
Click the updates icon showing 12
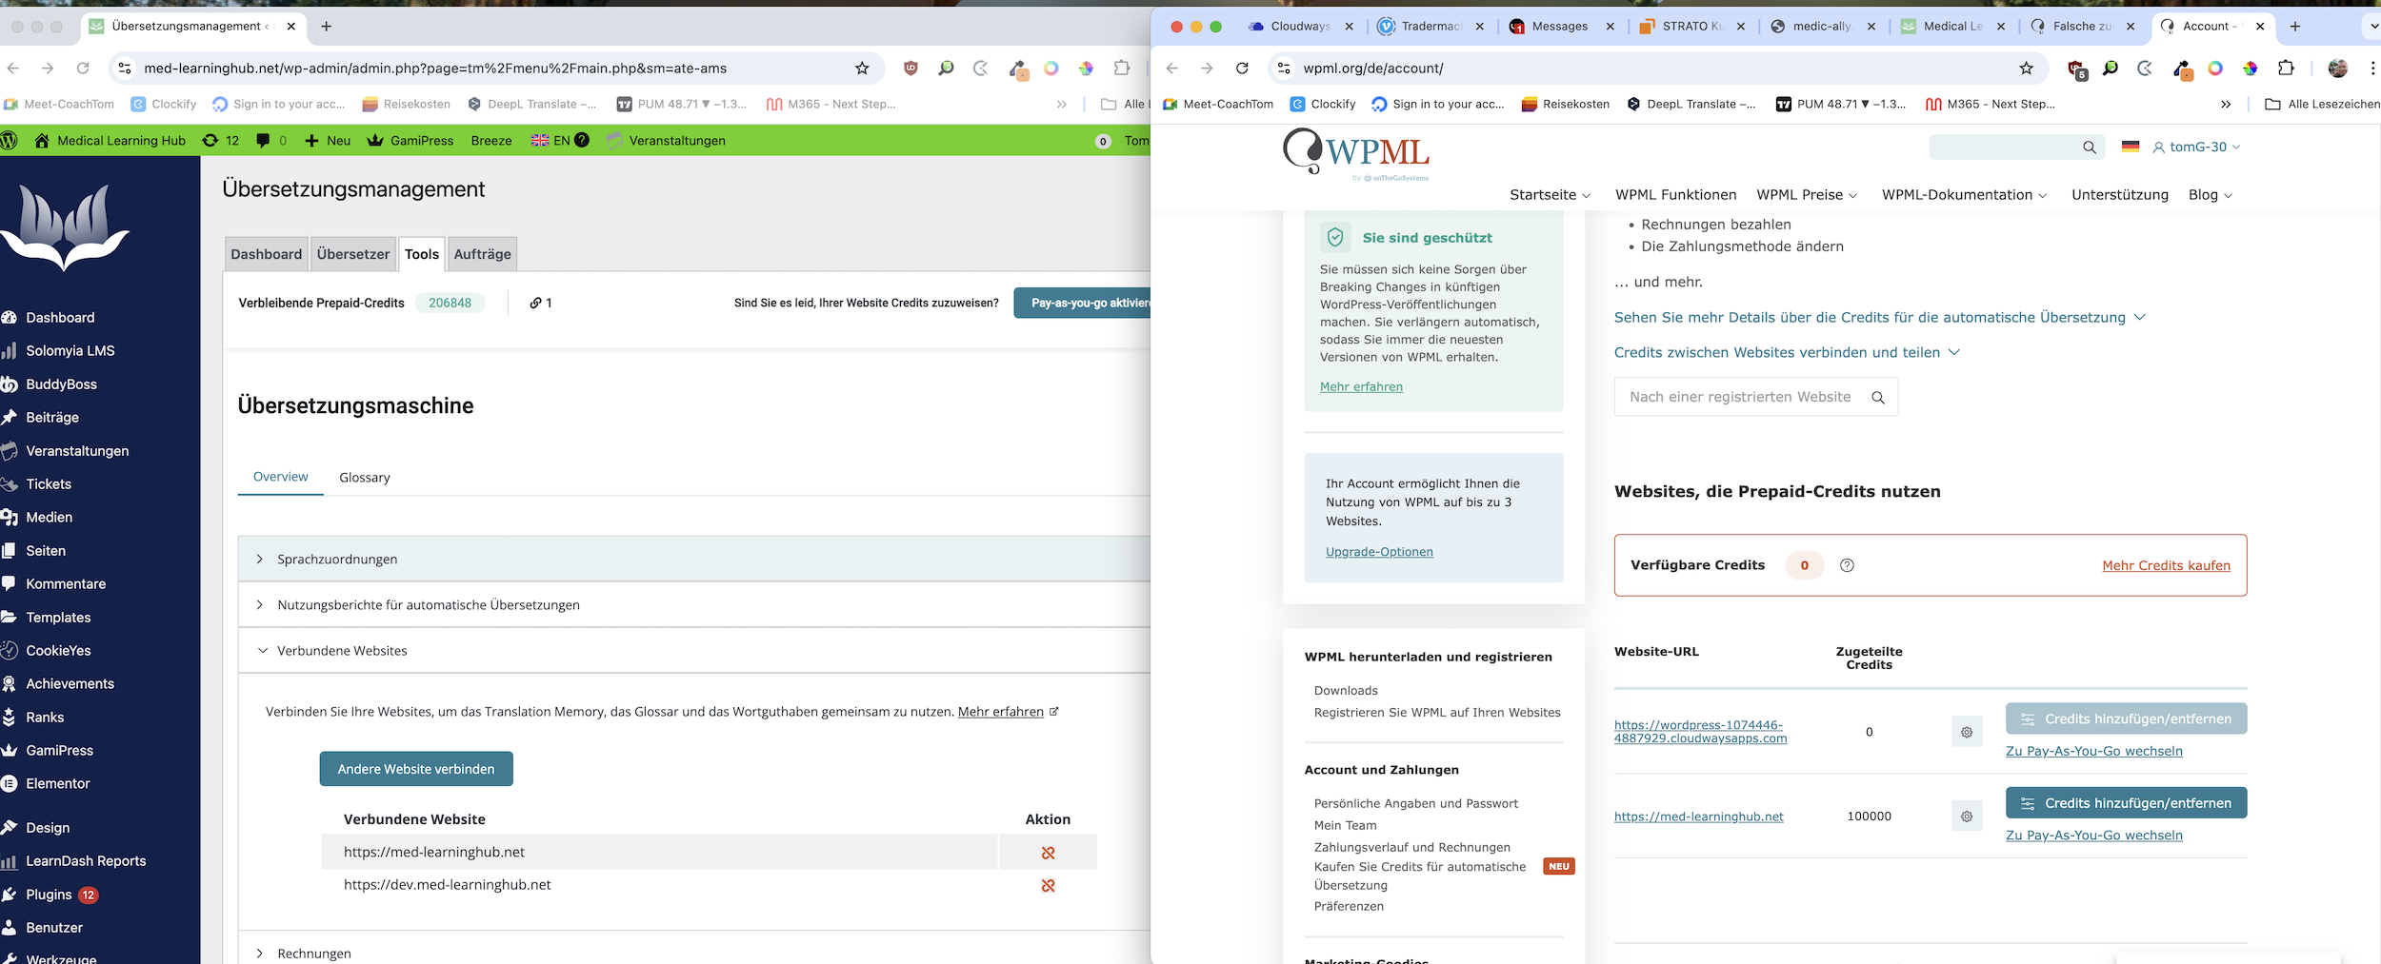click(220, 140)
